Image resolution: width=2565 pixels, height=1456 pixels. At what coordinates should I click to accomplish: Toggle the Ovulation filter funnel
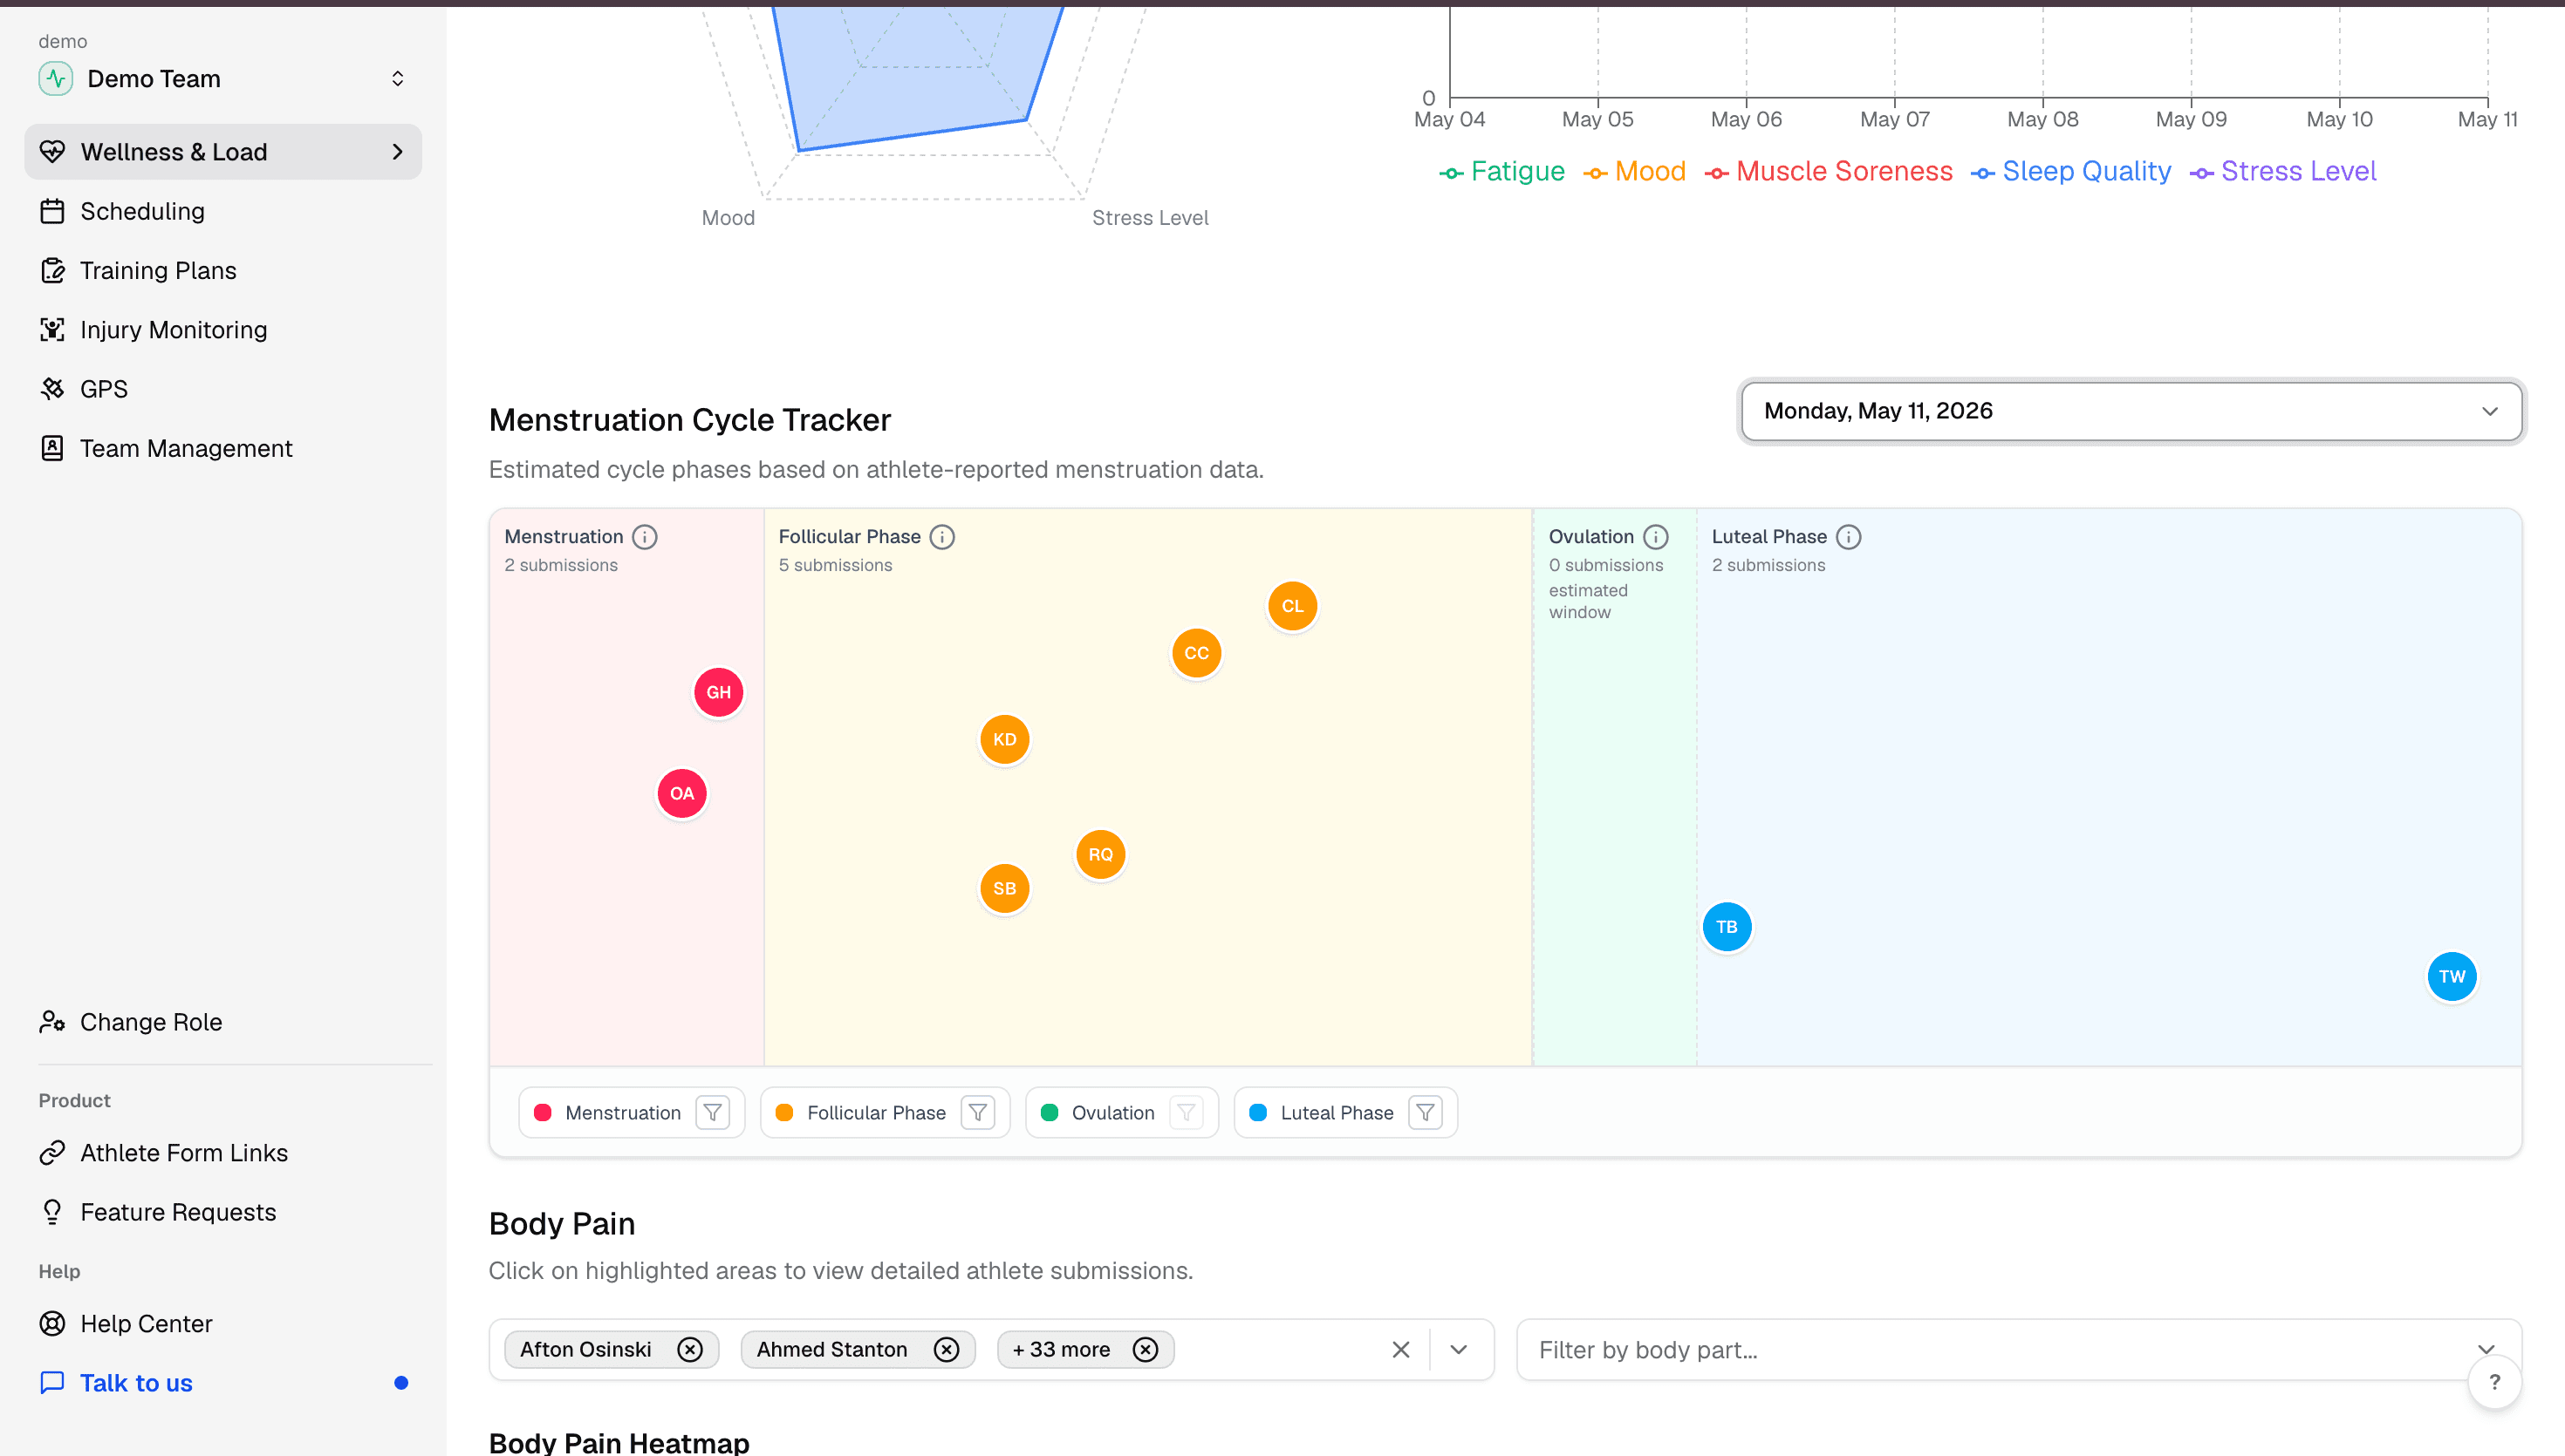click(1187, 1113)
